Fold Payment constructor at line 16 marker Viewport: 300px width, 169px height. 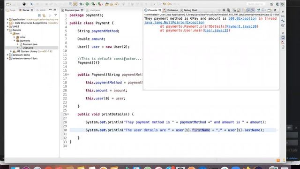click(x=68, y=75)
